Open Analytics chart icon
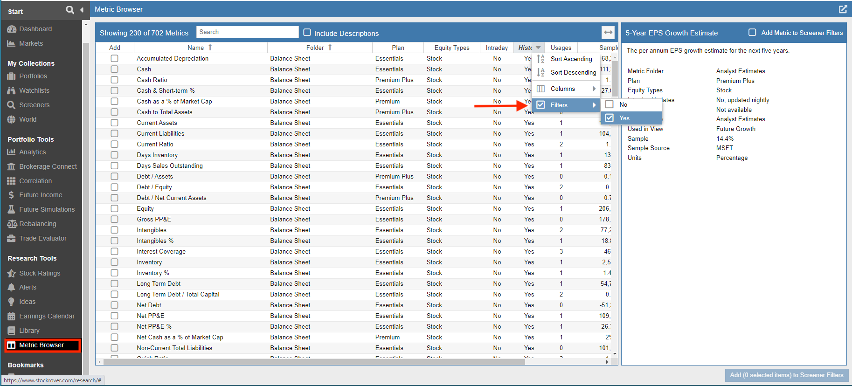The height and width of the screenshot is (386, 852). pyautogui.click(x=12, y=152)
